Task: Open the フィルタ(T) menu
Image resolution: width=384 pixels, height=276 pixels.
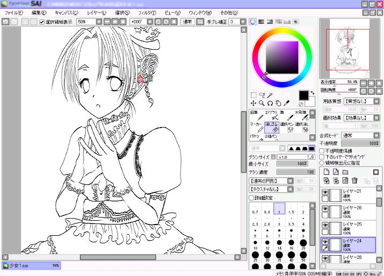Action: pyautogui.click(x=147, y=13)
